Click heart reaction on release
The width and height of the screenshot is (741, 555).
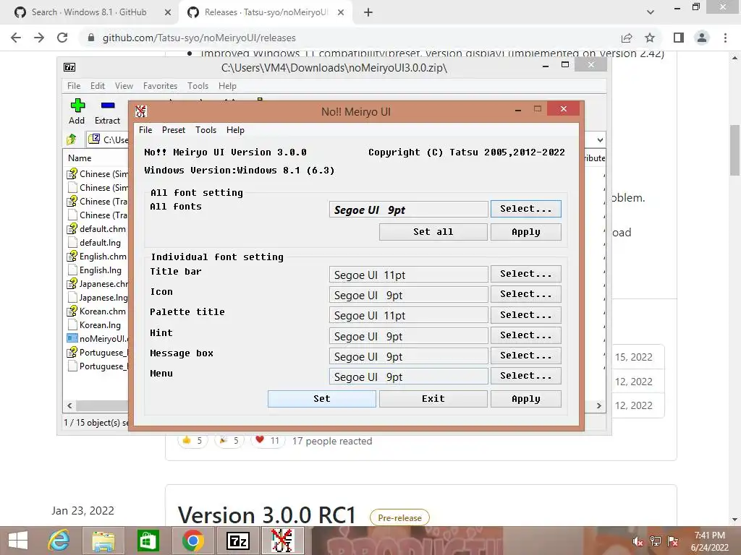(268, 441)
